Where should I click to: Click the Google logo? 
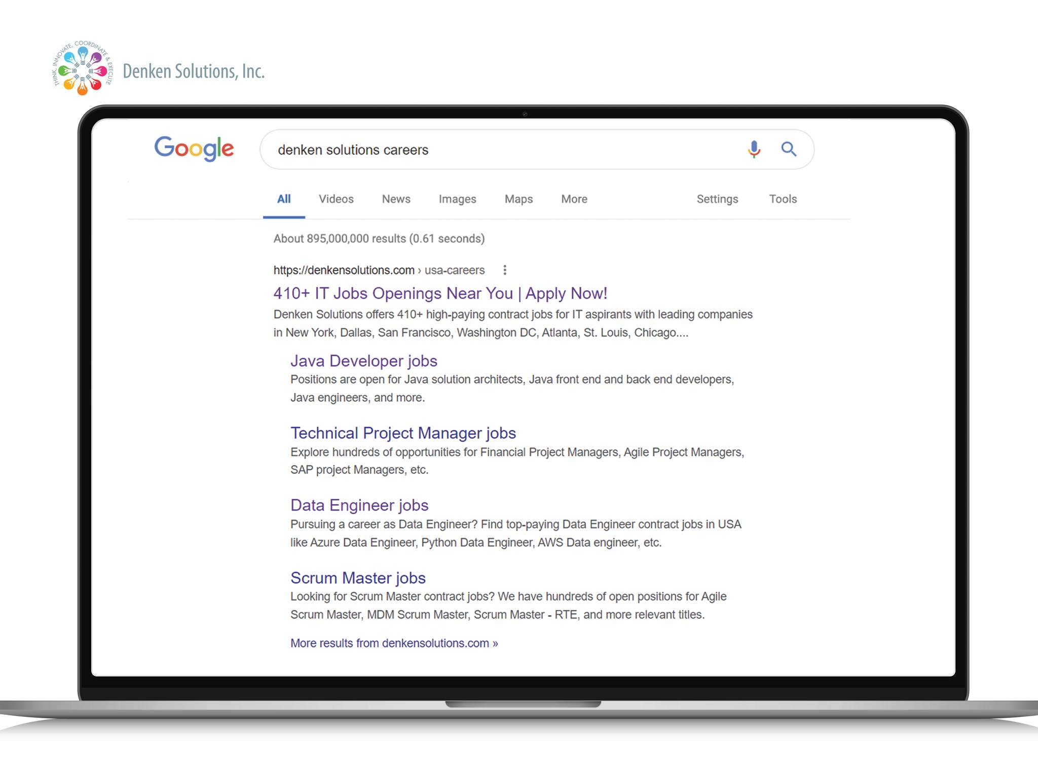pyautogui.click(x=194, y=148)
